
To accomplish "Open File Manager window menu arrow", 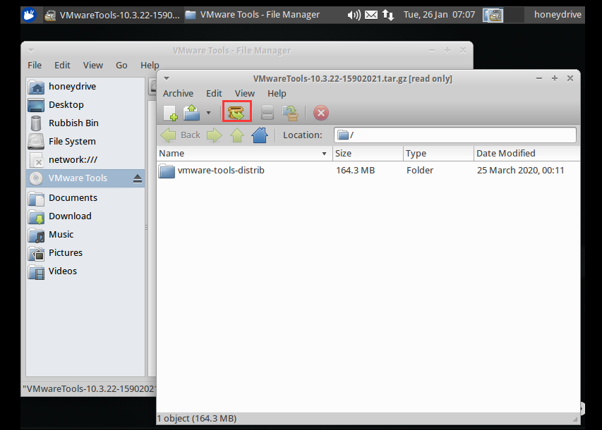I will click(x=31, y=51).
